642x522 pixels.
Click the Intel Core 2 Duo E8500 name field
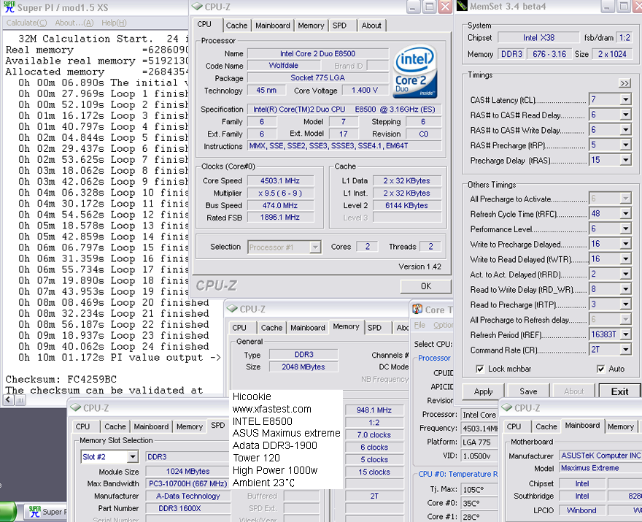pos(318,54)
